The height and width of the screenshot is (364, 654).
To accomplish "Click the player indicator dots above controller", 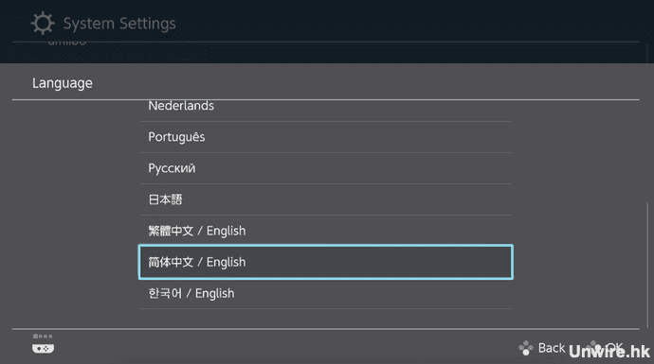I will pyautogui.click(x=43, y=337).
